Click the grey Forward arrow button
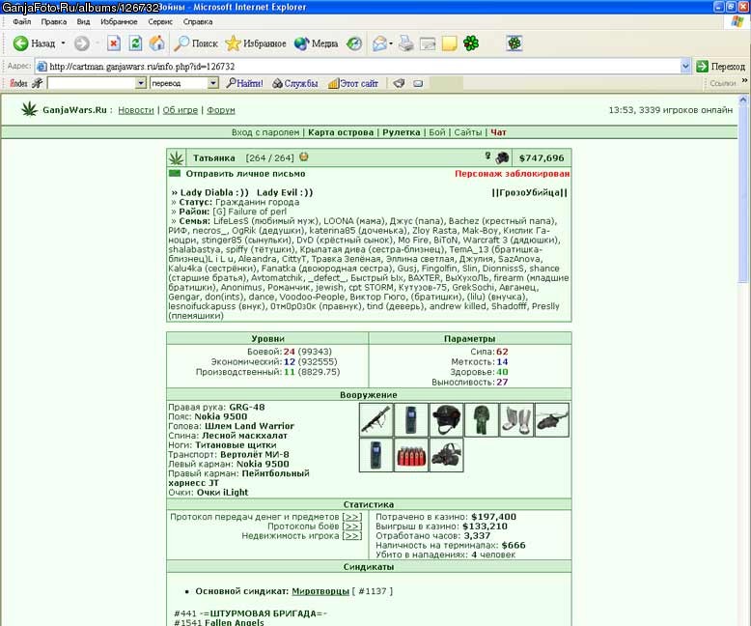The image size is (751, 626). [x=82, y=43]
